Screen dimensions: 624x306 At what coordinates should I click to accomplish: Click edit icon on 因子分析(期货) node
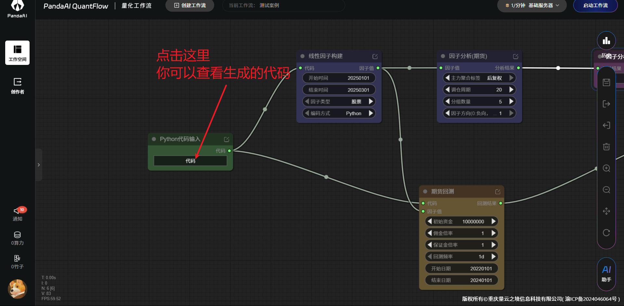click(515, 56)
